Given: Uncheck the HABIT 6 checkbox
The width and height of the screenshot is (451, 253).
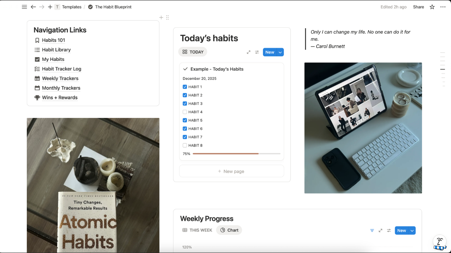Looking at the screenshot, I should click(185, 129).
